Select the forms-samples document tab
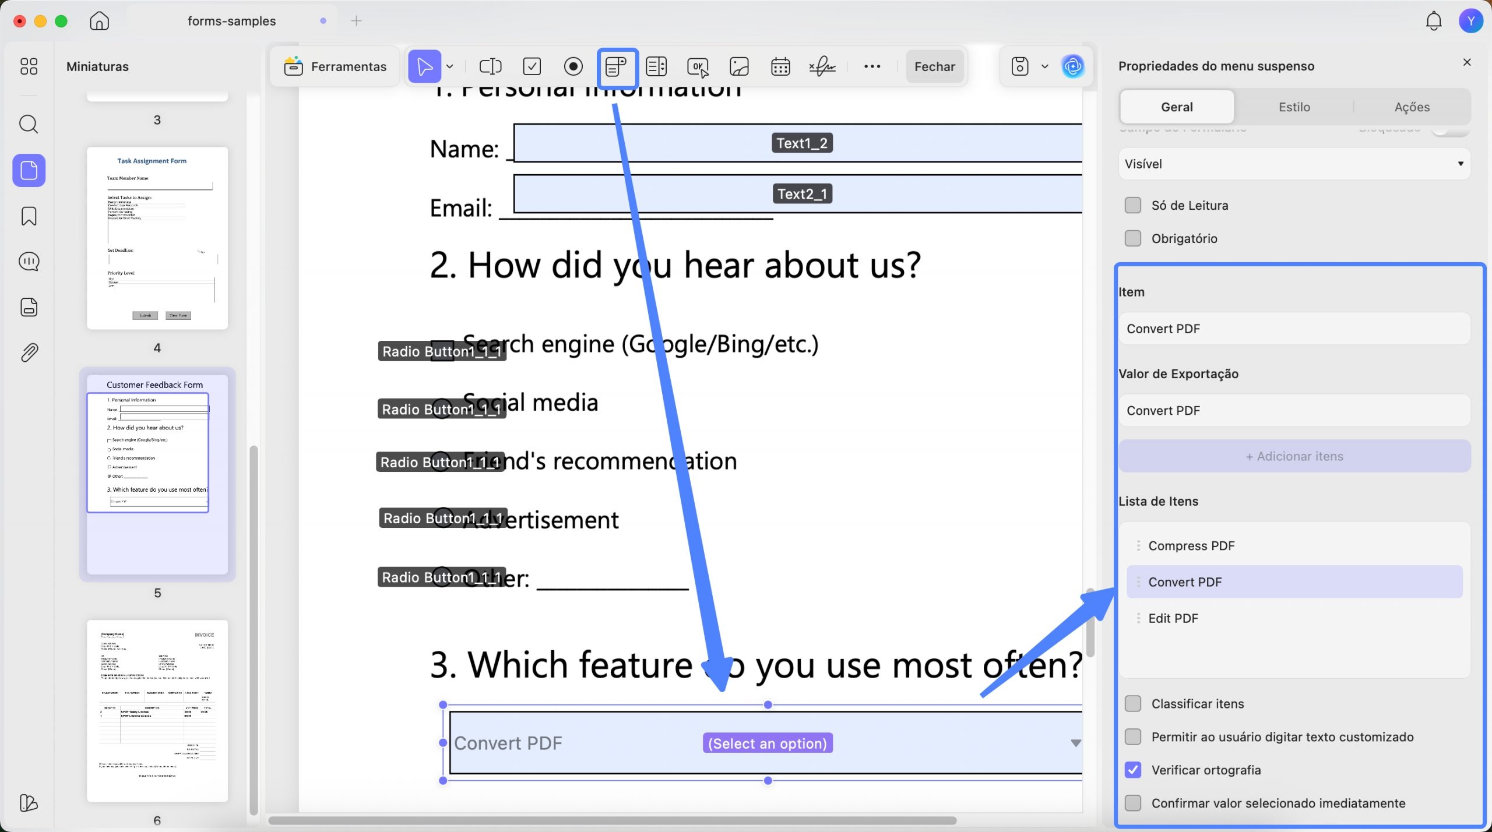Screen dimensions: 1492x832 tap(231, 21)
